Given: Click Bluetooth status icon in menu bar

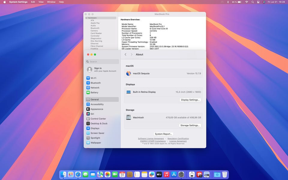Looking at the screenshot, I should click(x=228, y=2).
